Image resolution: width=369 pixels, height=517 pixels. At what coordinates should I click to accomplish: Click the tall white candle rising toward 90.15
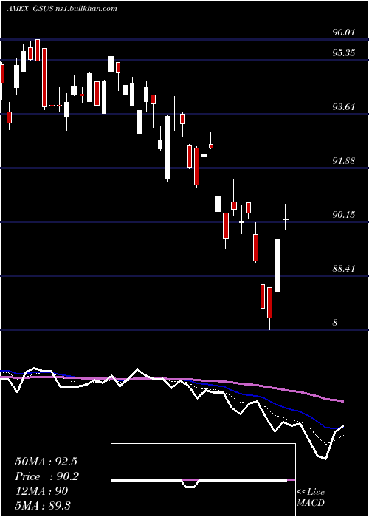tap(277, 264)
